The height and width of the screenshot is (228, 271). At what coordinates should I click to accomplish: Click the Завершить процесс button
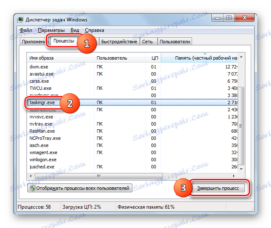coord(218,188)
